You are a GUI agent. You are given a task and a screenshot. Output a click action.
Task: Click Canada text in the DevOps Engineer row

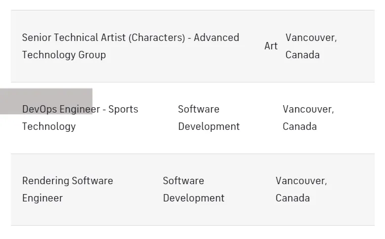coord(300,126)
